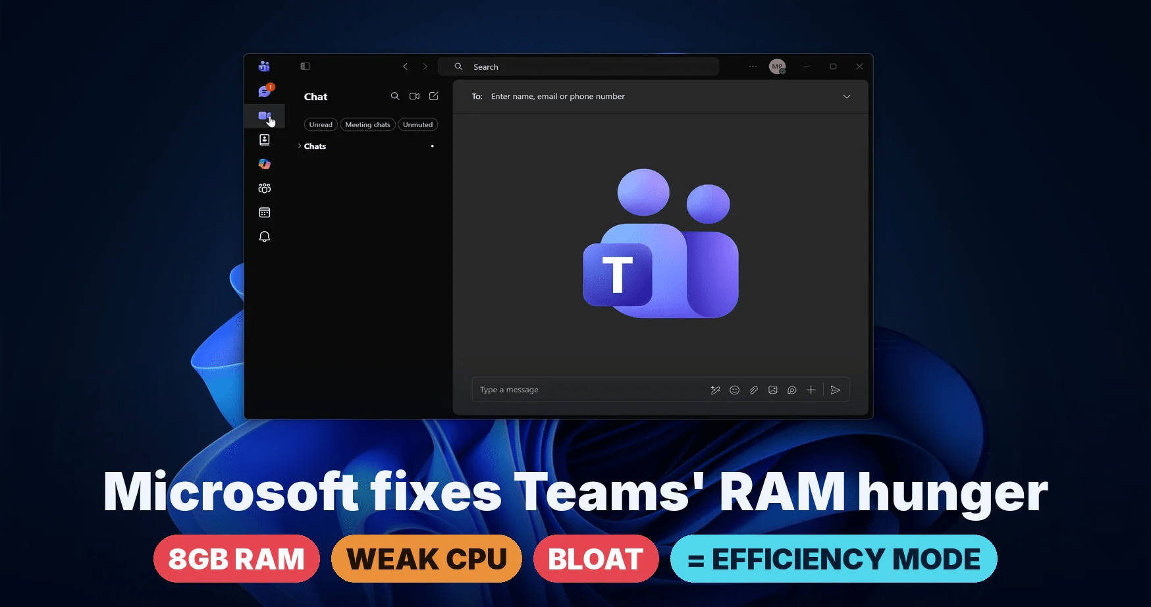Rewrite message with Copilot pen icon
The image size is (1151, 607).
(715, 390)
